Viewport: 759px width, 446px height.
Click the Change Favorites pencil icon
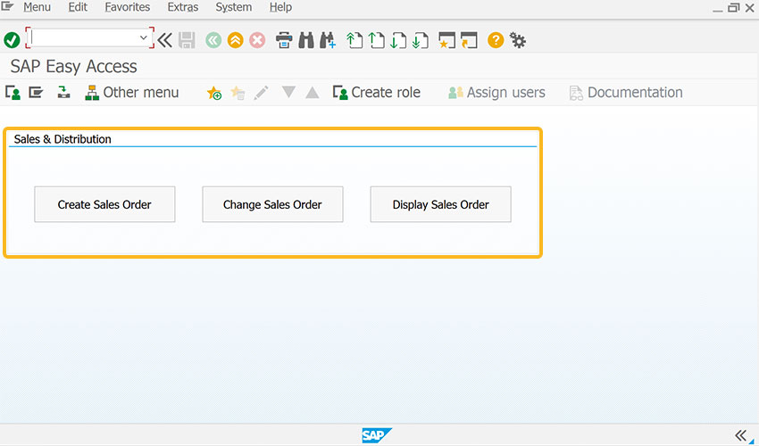click(x=261, y=93)
